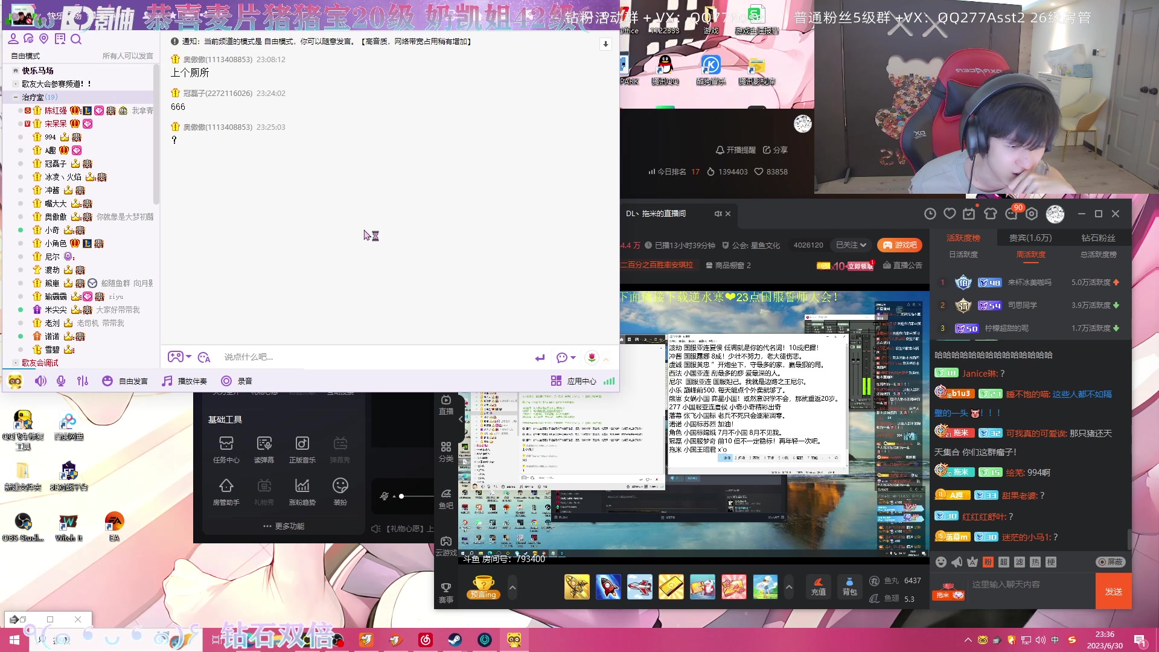
Task: Click the orange 游戏吧 button
Action: [x=899, y=245]
